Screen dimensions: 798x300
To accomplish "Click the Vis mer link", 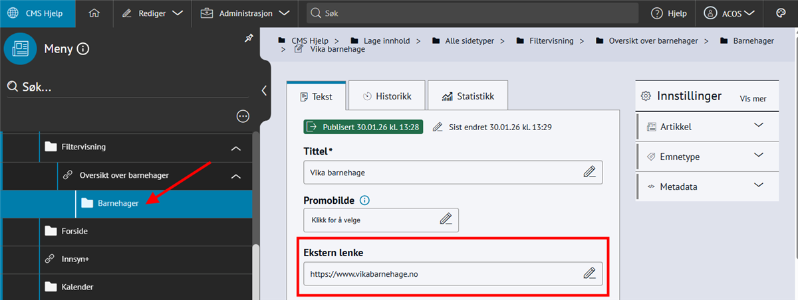I will (753, 99).
